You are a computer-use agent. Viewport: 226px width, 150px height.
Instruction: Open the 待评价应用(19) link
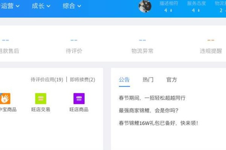(47, 79)
